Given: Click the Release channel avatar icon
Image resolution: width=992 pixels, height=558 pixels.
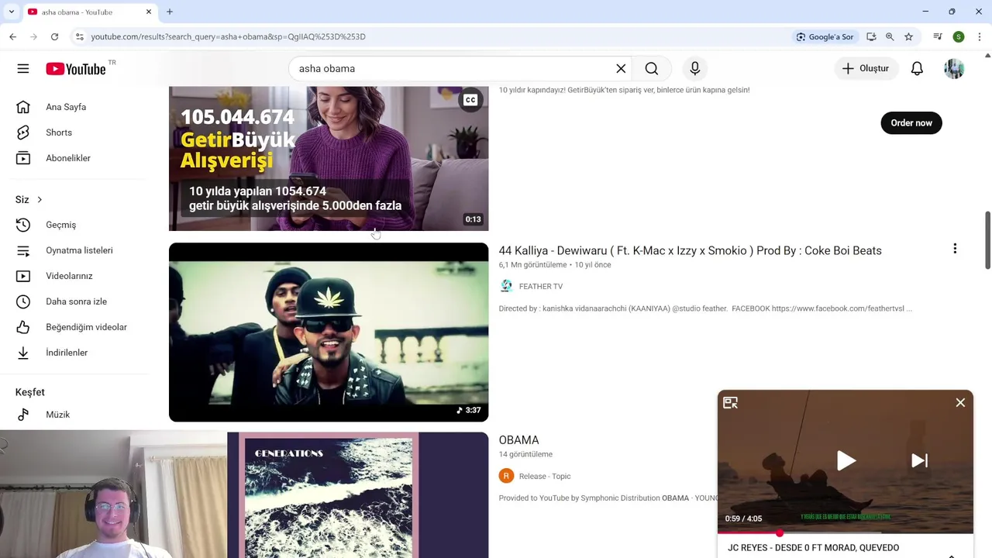Looking at the screenshot, I should 506,477.
